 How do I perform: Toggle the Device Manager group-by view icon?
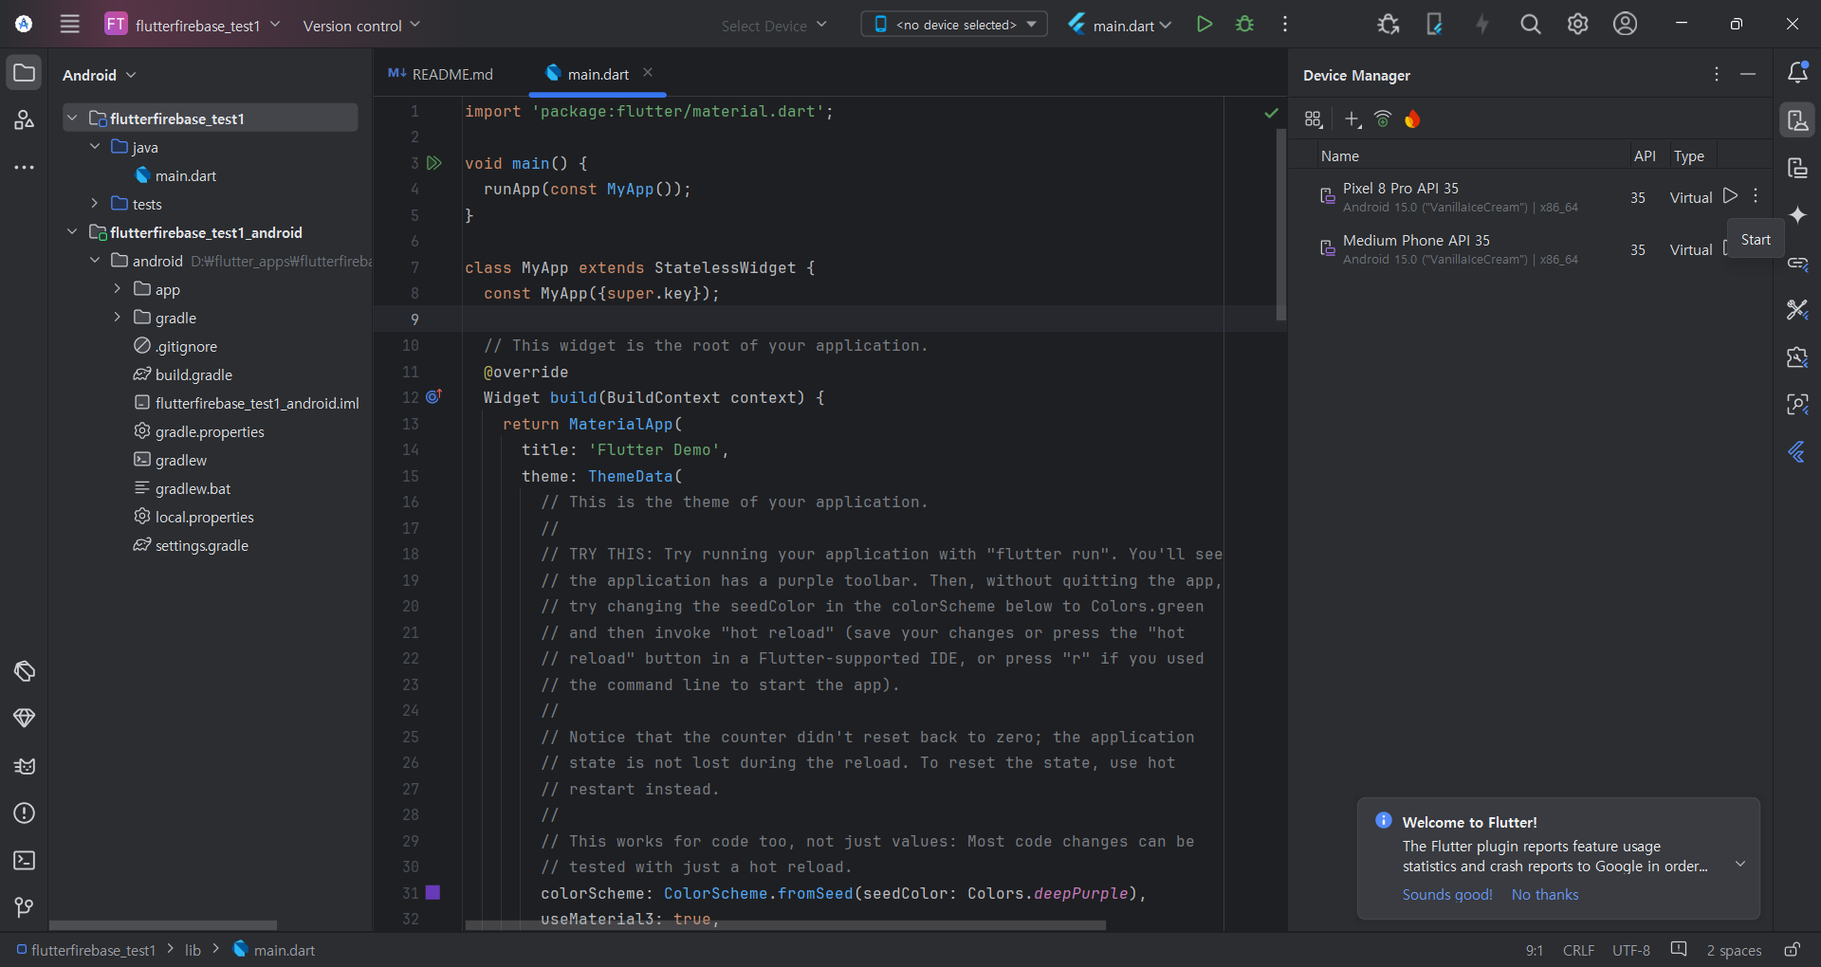pos(1314,119)
